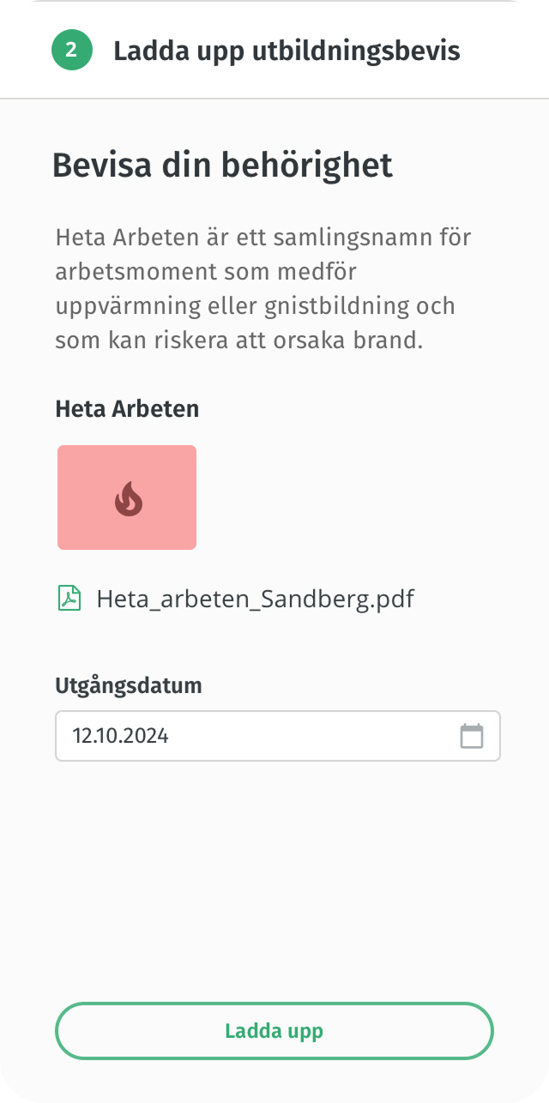Image resolution: width=549 pixels, height=1103 pixels.
Task: Click the Ladda upp utbildningsbevis step title
Action: tap(287, 51)
